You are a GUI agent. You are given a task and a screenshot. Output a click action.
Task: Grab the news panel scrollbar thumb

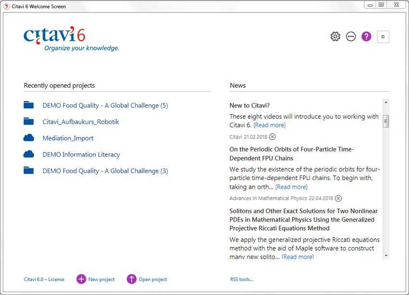click(386, 121)
